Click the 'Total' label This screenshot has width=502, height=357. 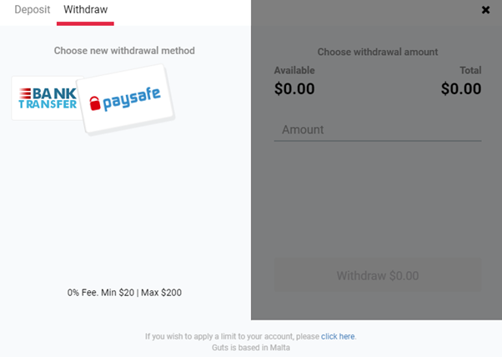pos(470,71)
